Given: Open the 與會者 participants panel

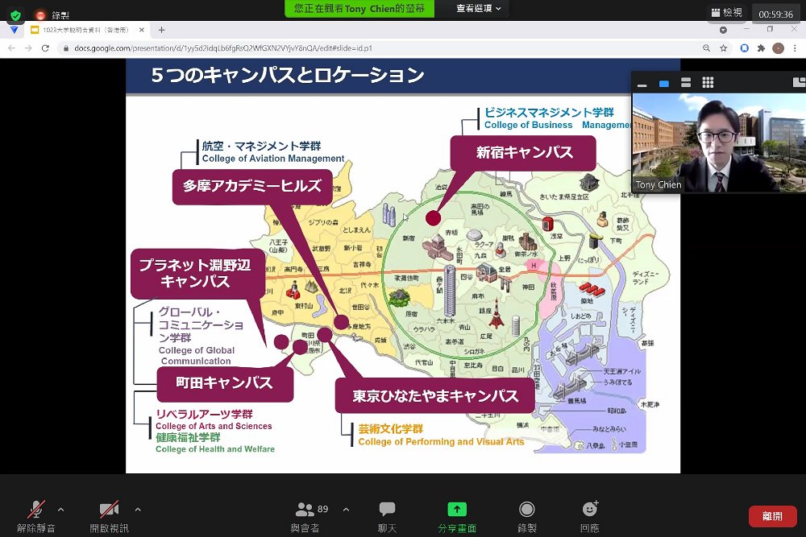Looking at the screenshot, I should 305,516.
